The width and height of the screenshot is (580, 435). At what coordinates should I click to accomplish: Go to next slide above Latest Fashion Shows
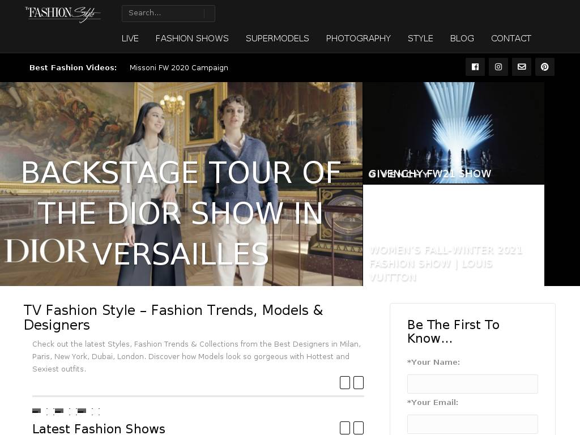click(359, 382)
